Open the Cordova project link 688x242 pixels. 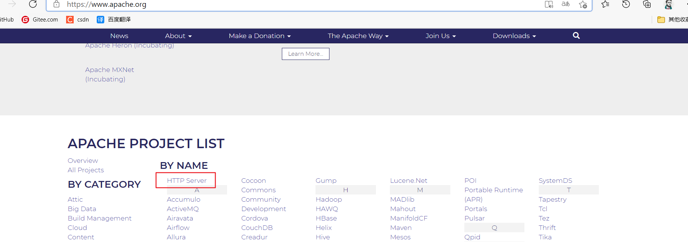(x=255, y=218)
